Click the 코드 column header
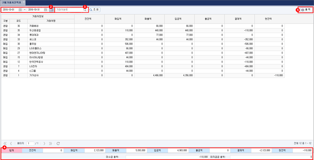 pos(19,21)
